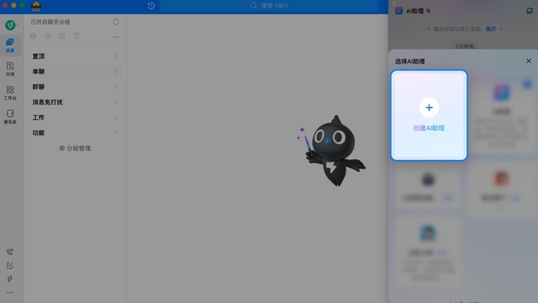Click the 创建AI助理 label
The image size is (538, 303).
(429, 128)
